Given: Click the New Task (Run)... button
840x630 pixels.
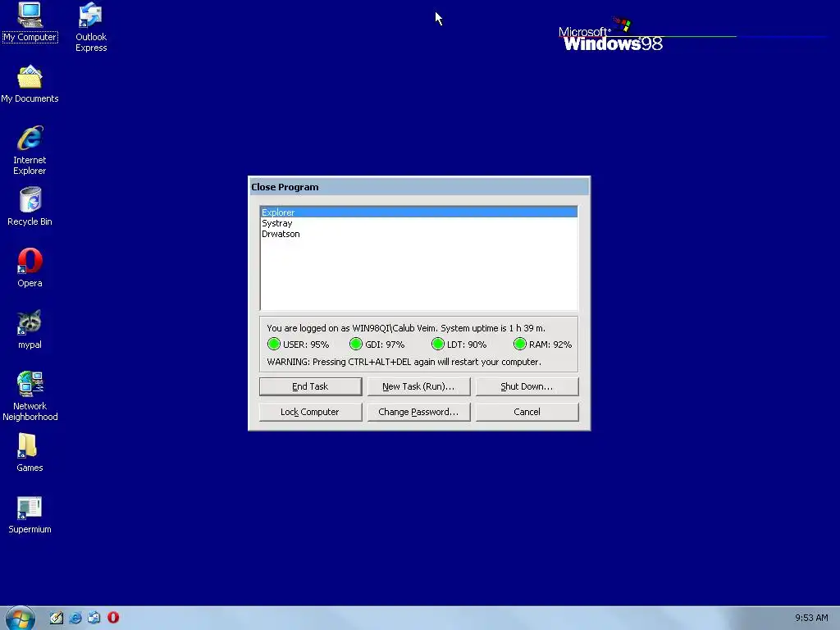Looking at the screenshot, I should [418, 386].
